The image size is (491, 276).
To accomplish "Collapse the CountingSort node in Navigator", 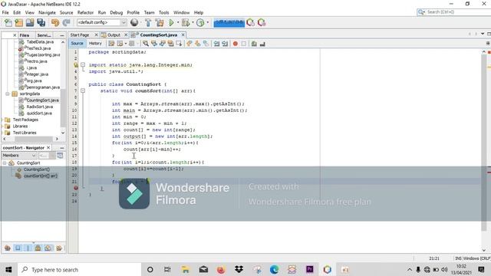I will click(x=5, y=163).
